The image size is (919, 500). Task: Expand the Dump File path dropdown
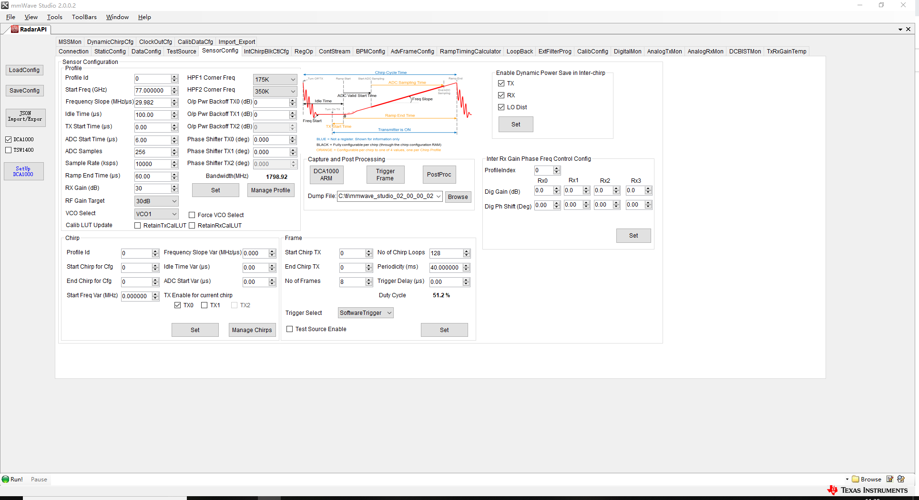438,196
